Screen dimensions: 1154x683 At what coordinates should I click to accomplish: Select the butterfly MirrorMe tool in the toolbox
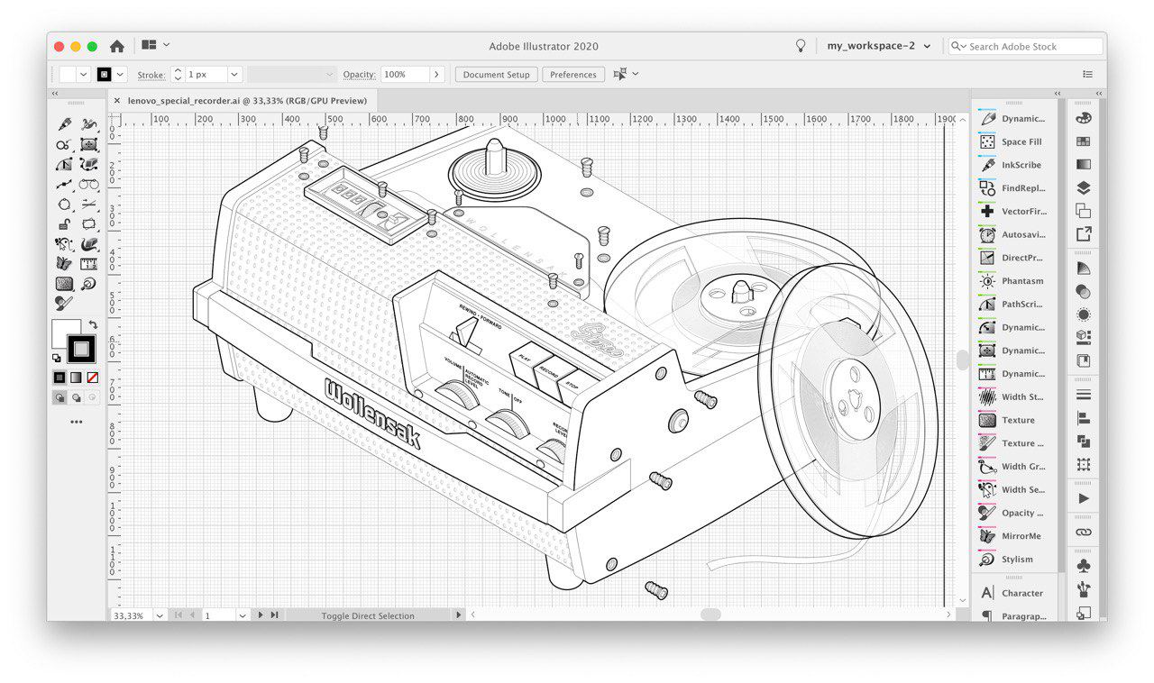pyautogui.click(x=65, y=263)
